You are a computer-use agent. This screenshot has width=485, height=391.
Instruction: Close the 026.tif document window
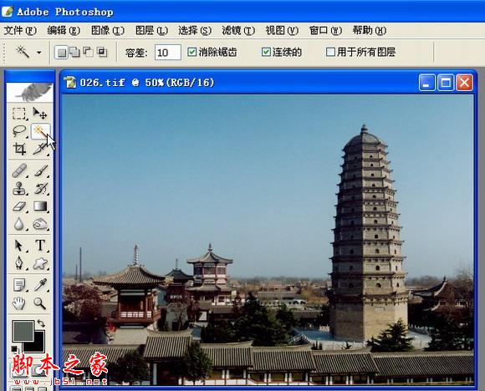[464, 83]
